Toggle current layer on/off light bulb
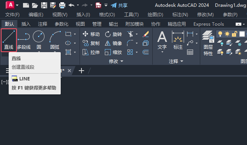Screen dimensions: 247x145 pyautogui.click(x=220, y=34)
